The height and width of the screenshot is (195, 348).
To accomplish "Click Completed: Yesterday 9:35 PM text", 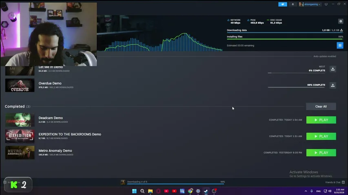I will [283, 153].
